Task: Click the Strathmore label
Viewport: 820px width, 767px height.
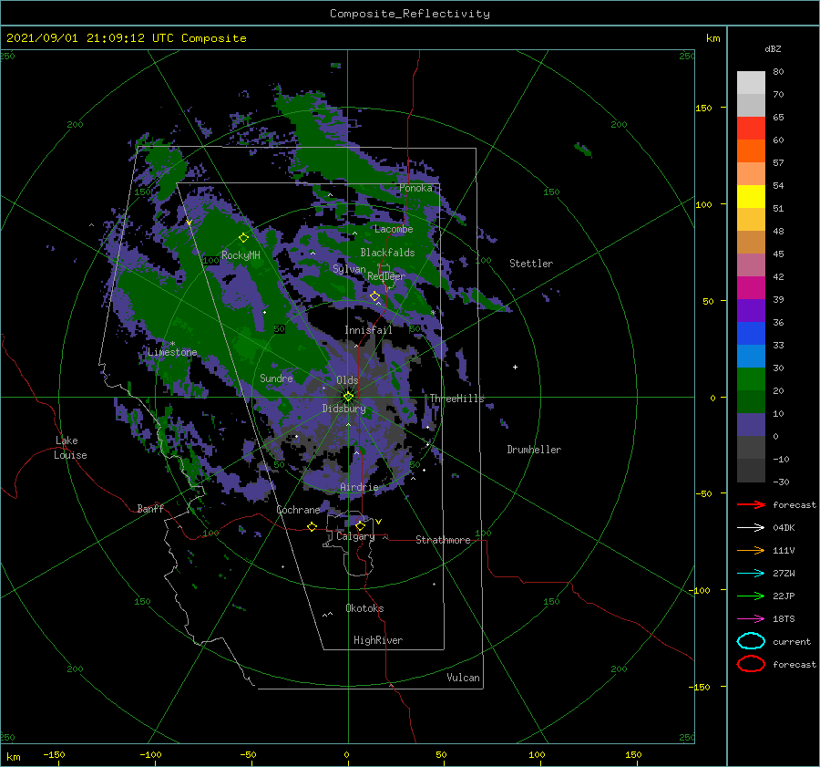Action: pos(443,540)
